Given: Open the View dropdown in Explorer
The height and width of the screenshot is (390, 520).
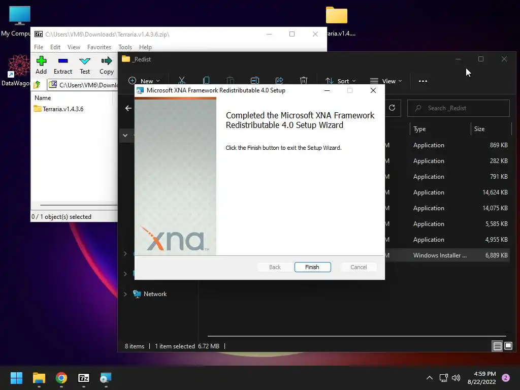Looking at the screenshot, I should coord(386,81).
